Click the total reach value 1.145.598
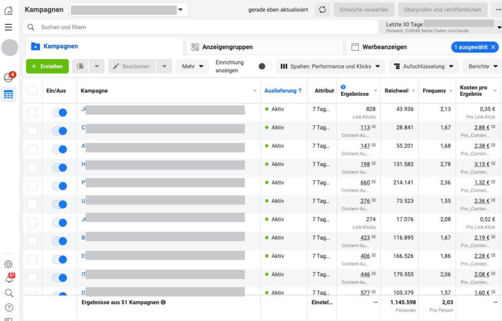 403,302
